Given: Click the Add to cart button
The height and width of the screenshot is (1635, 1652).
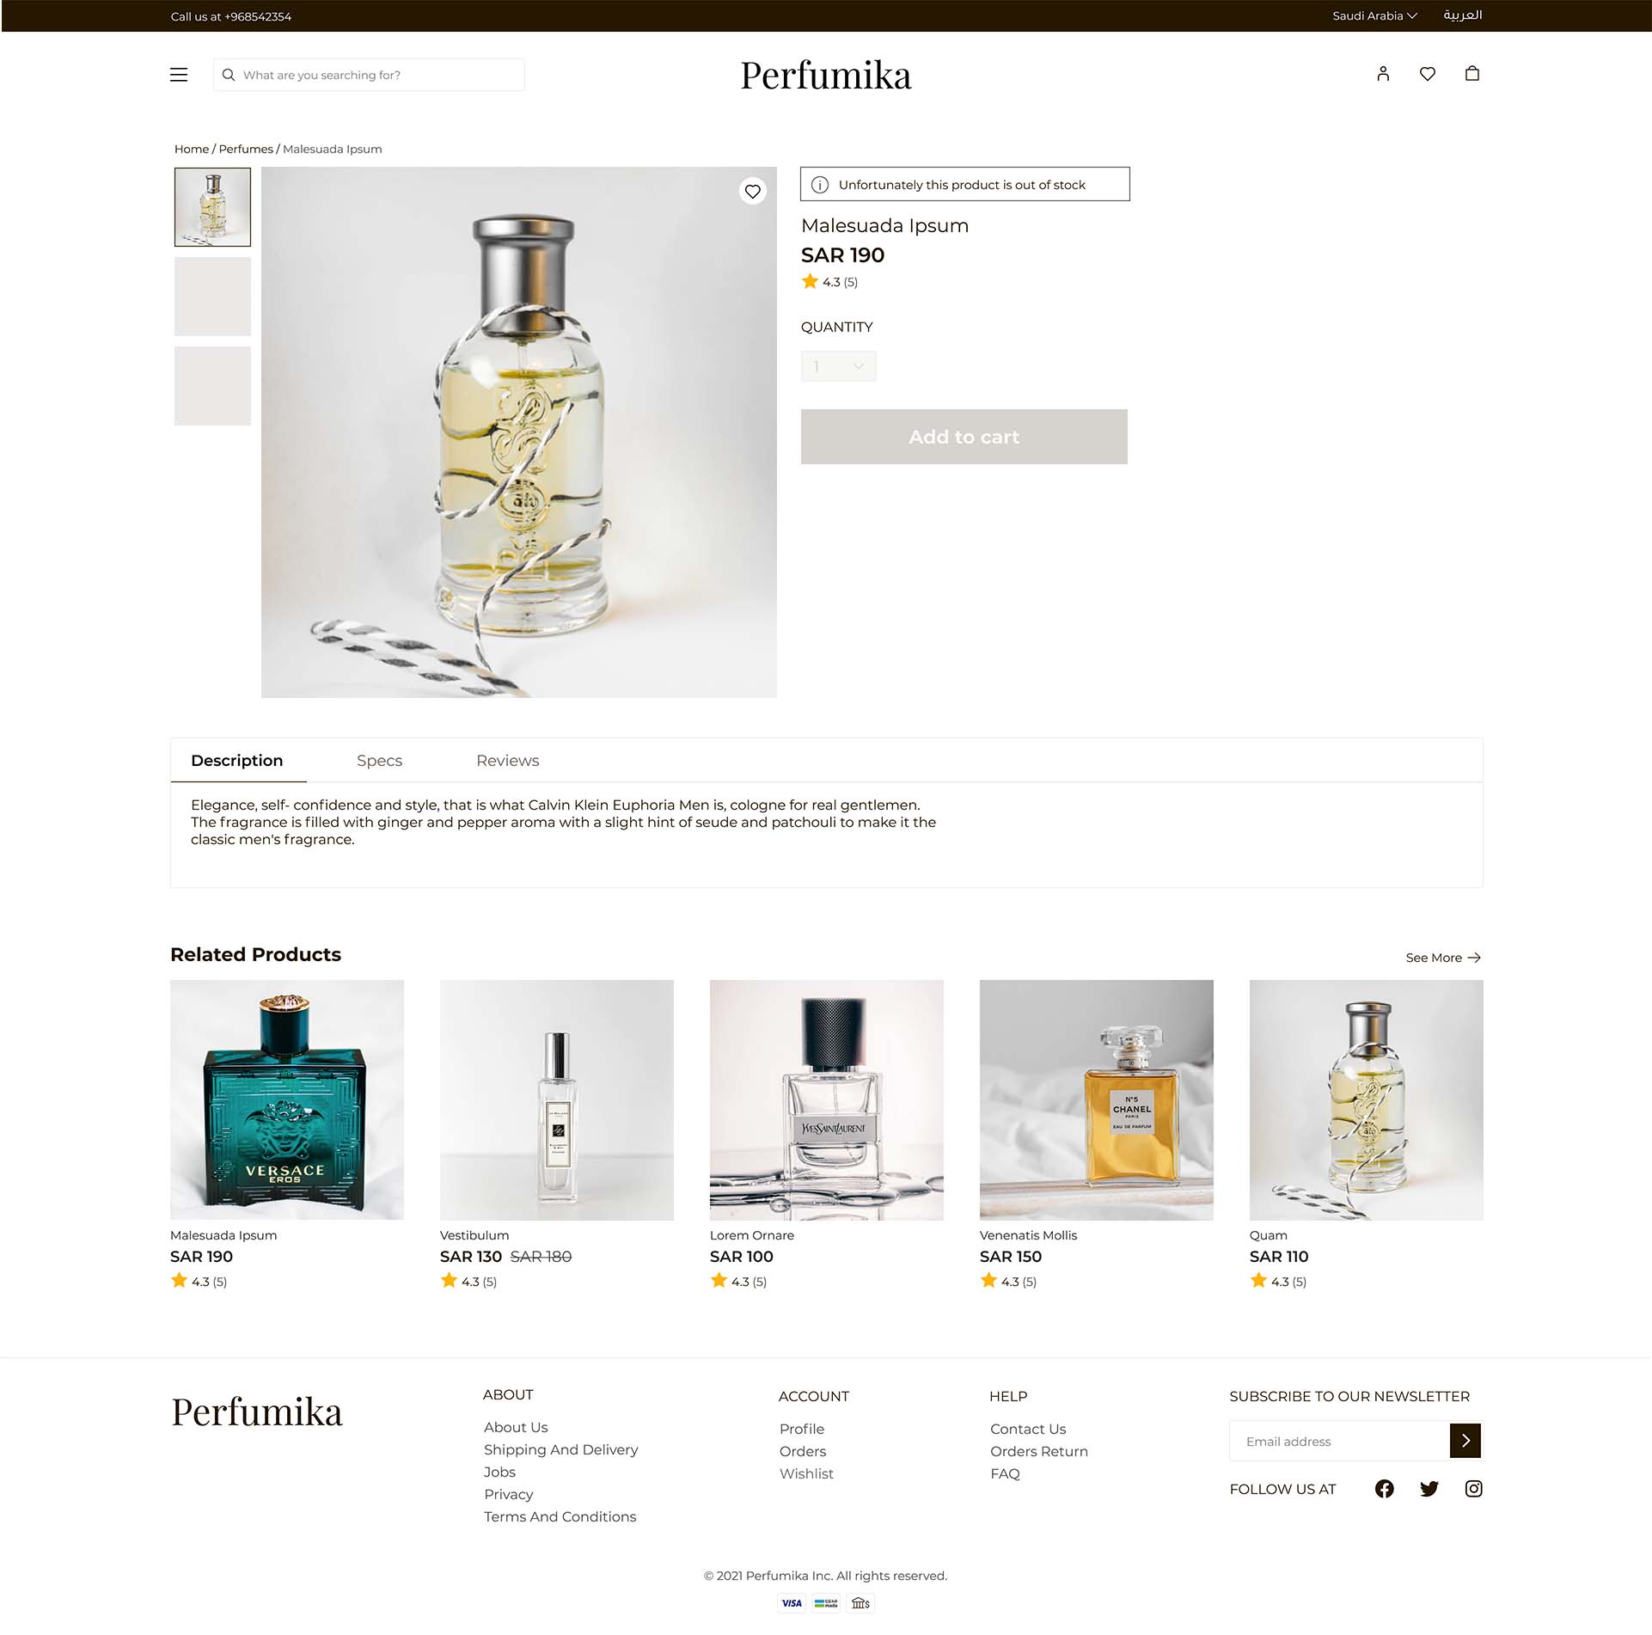Looking at the screenshot, I should click(964, 437).
